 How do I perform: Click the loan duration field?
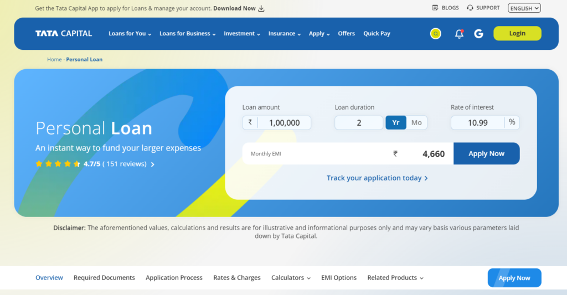point(359,123)
